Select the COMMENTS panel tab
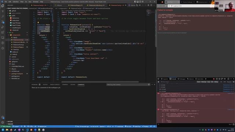Screen dimensions: 235x132 pos(81,85)
